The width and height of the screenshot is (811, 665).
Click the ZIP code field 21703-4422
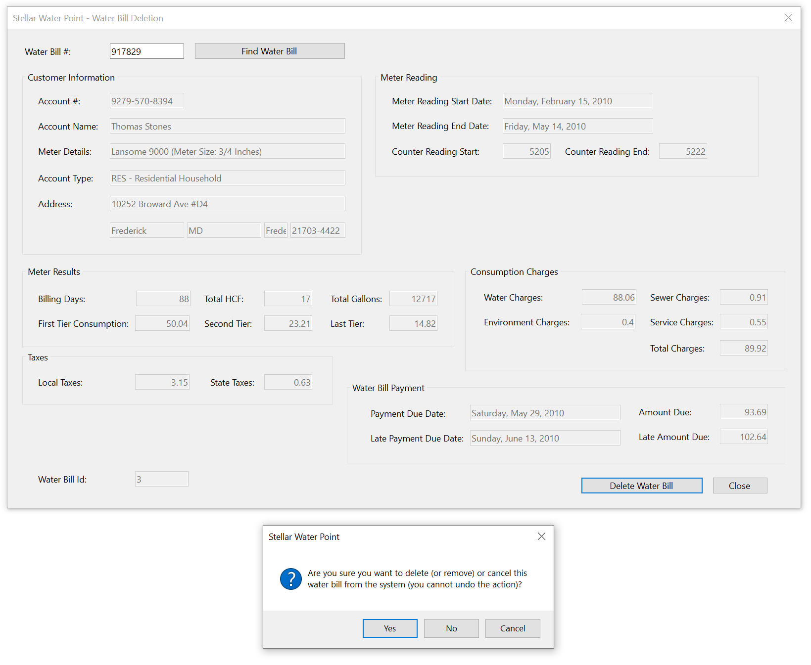[317, 230]
